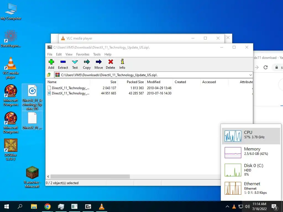Open the notification center icon
The height and width of the screenshot is (212, 283).
coord(274,207)
